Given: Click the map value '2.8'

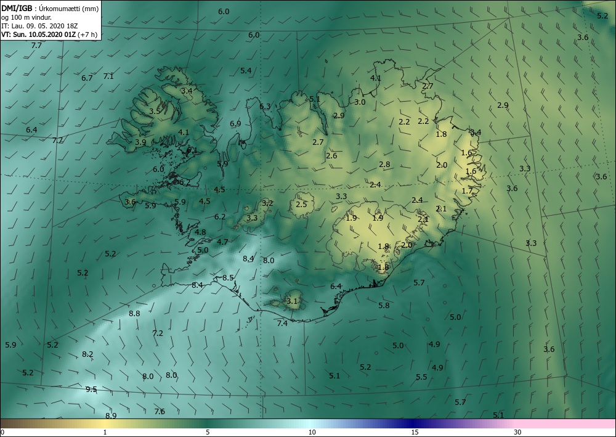Looking at the screenshot, I should 384,165.
